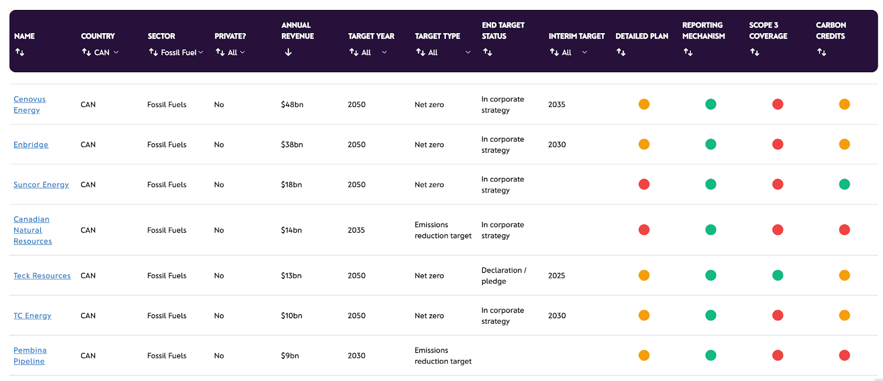Select the 2025 interim target cell

coord(556,276)
